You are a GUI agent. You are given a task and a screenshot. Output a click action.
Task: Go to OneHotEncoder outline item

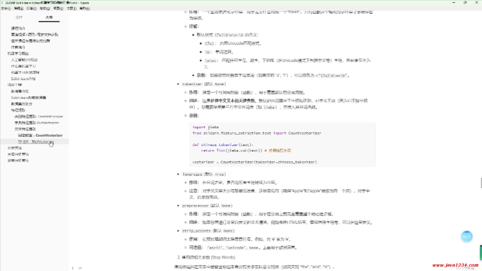point(39,116)
